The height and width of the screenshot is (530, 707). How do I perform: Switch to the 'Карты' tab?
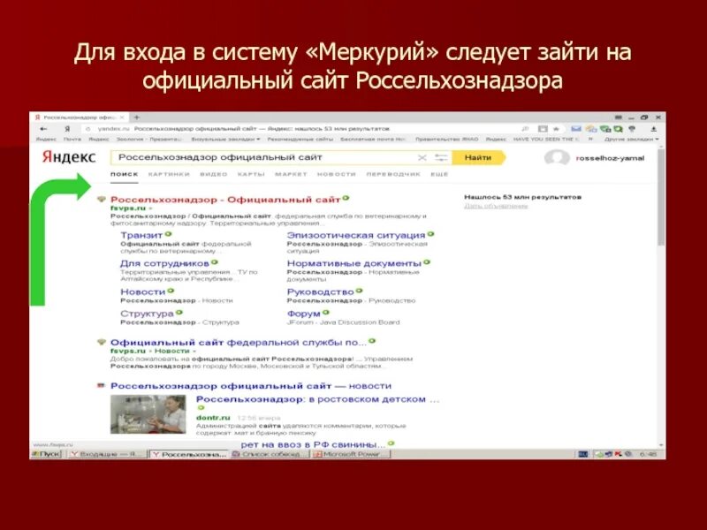click(251, 174)
